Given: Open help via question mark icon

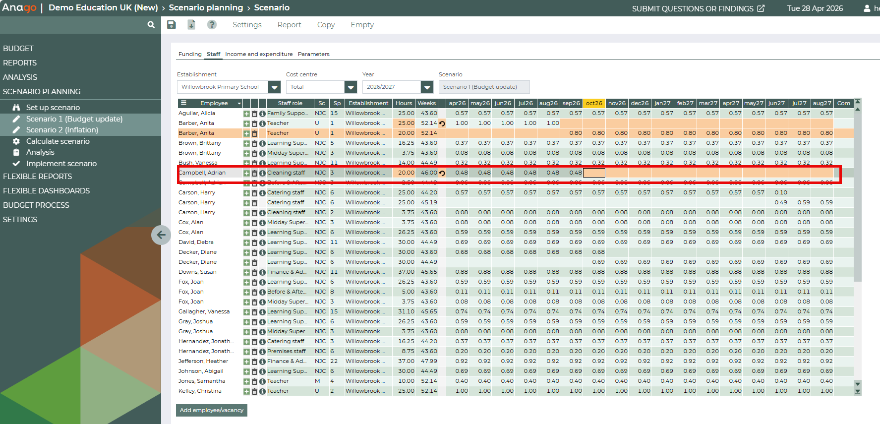Looking at the screenshot, I should tap(212, 25).
